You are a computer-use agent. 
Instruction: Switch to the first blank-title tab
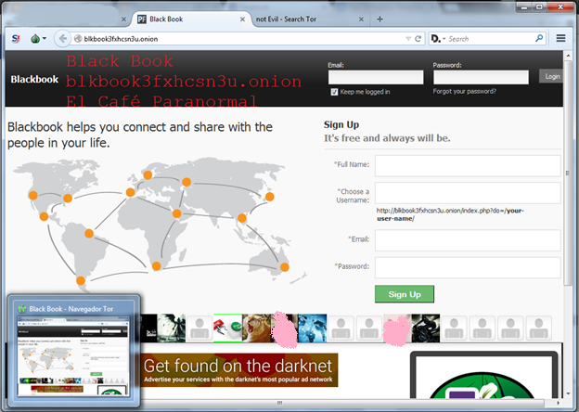tap(71, 19)
